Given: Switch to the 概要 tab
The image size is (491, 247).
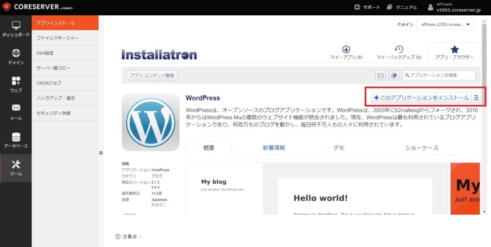Looking at the screenshot, I should click(x=209, y=148).
